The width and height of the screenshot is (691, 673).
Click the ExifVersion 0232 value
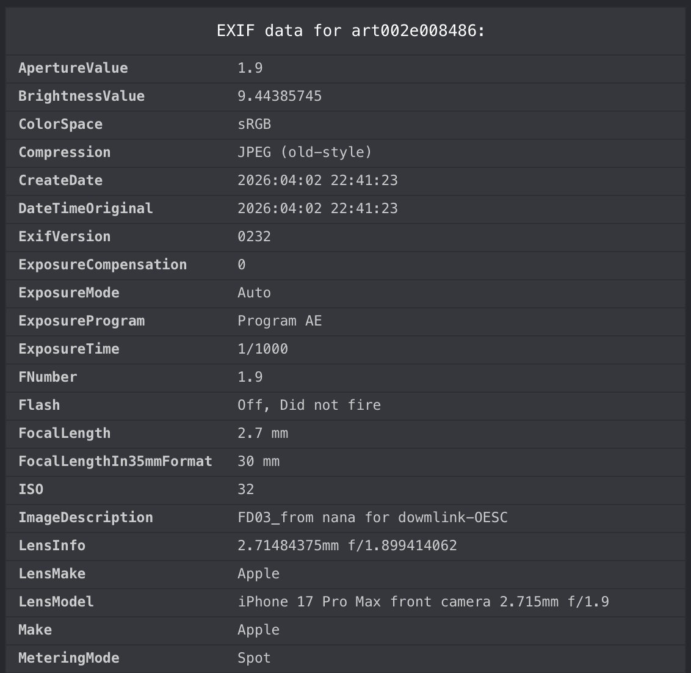pyautogui.click(x=254, y=236)
